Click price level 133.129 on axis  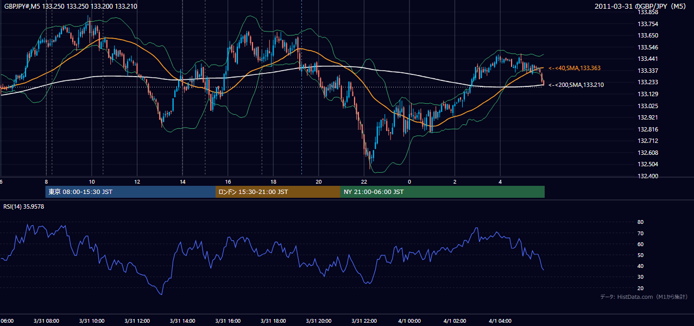[649, 94]
